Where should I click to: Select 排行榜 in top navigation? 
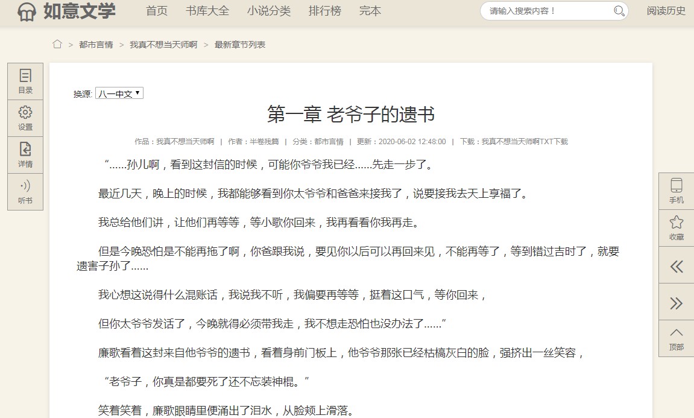[324, 11]
